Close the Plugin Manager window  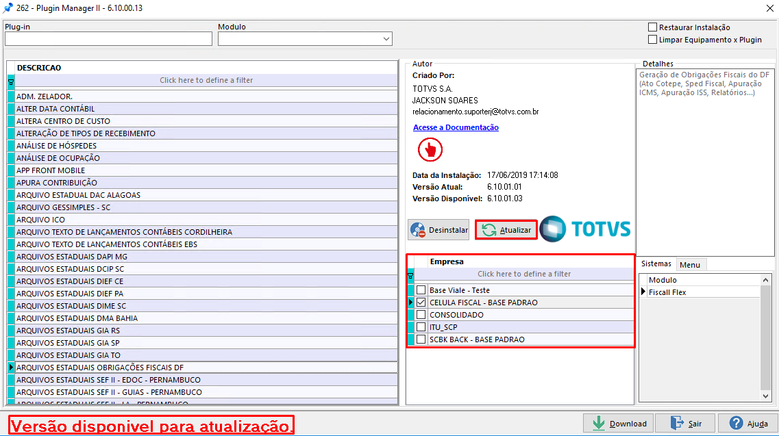tap(769, 8)
